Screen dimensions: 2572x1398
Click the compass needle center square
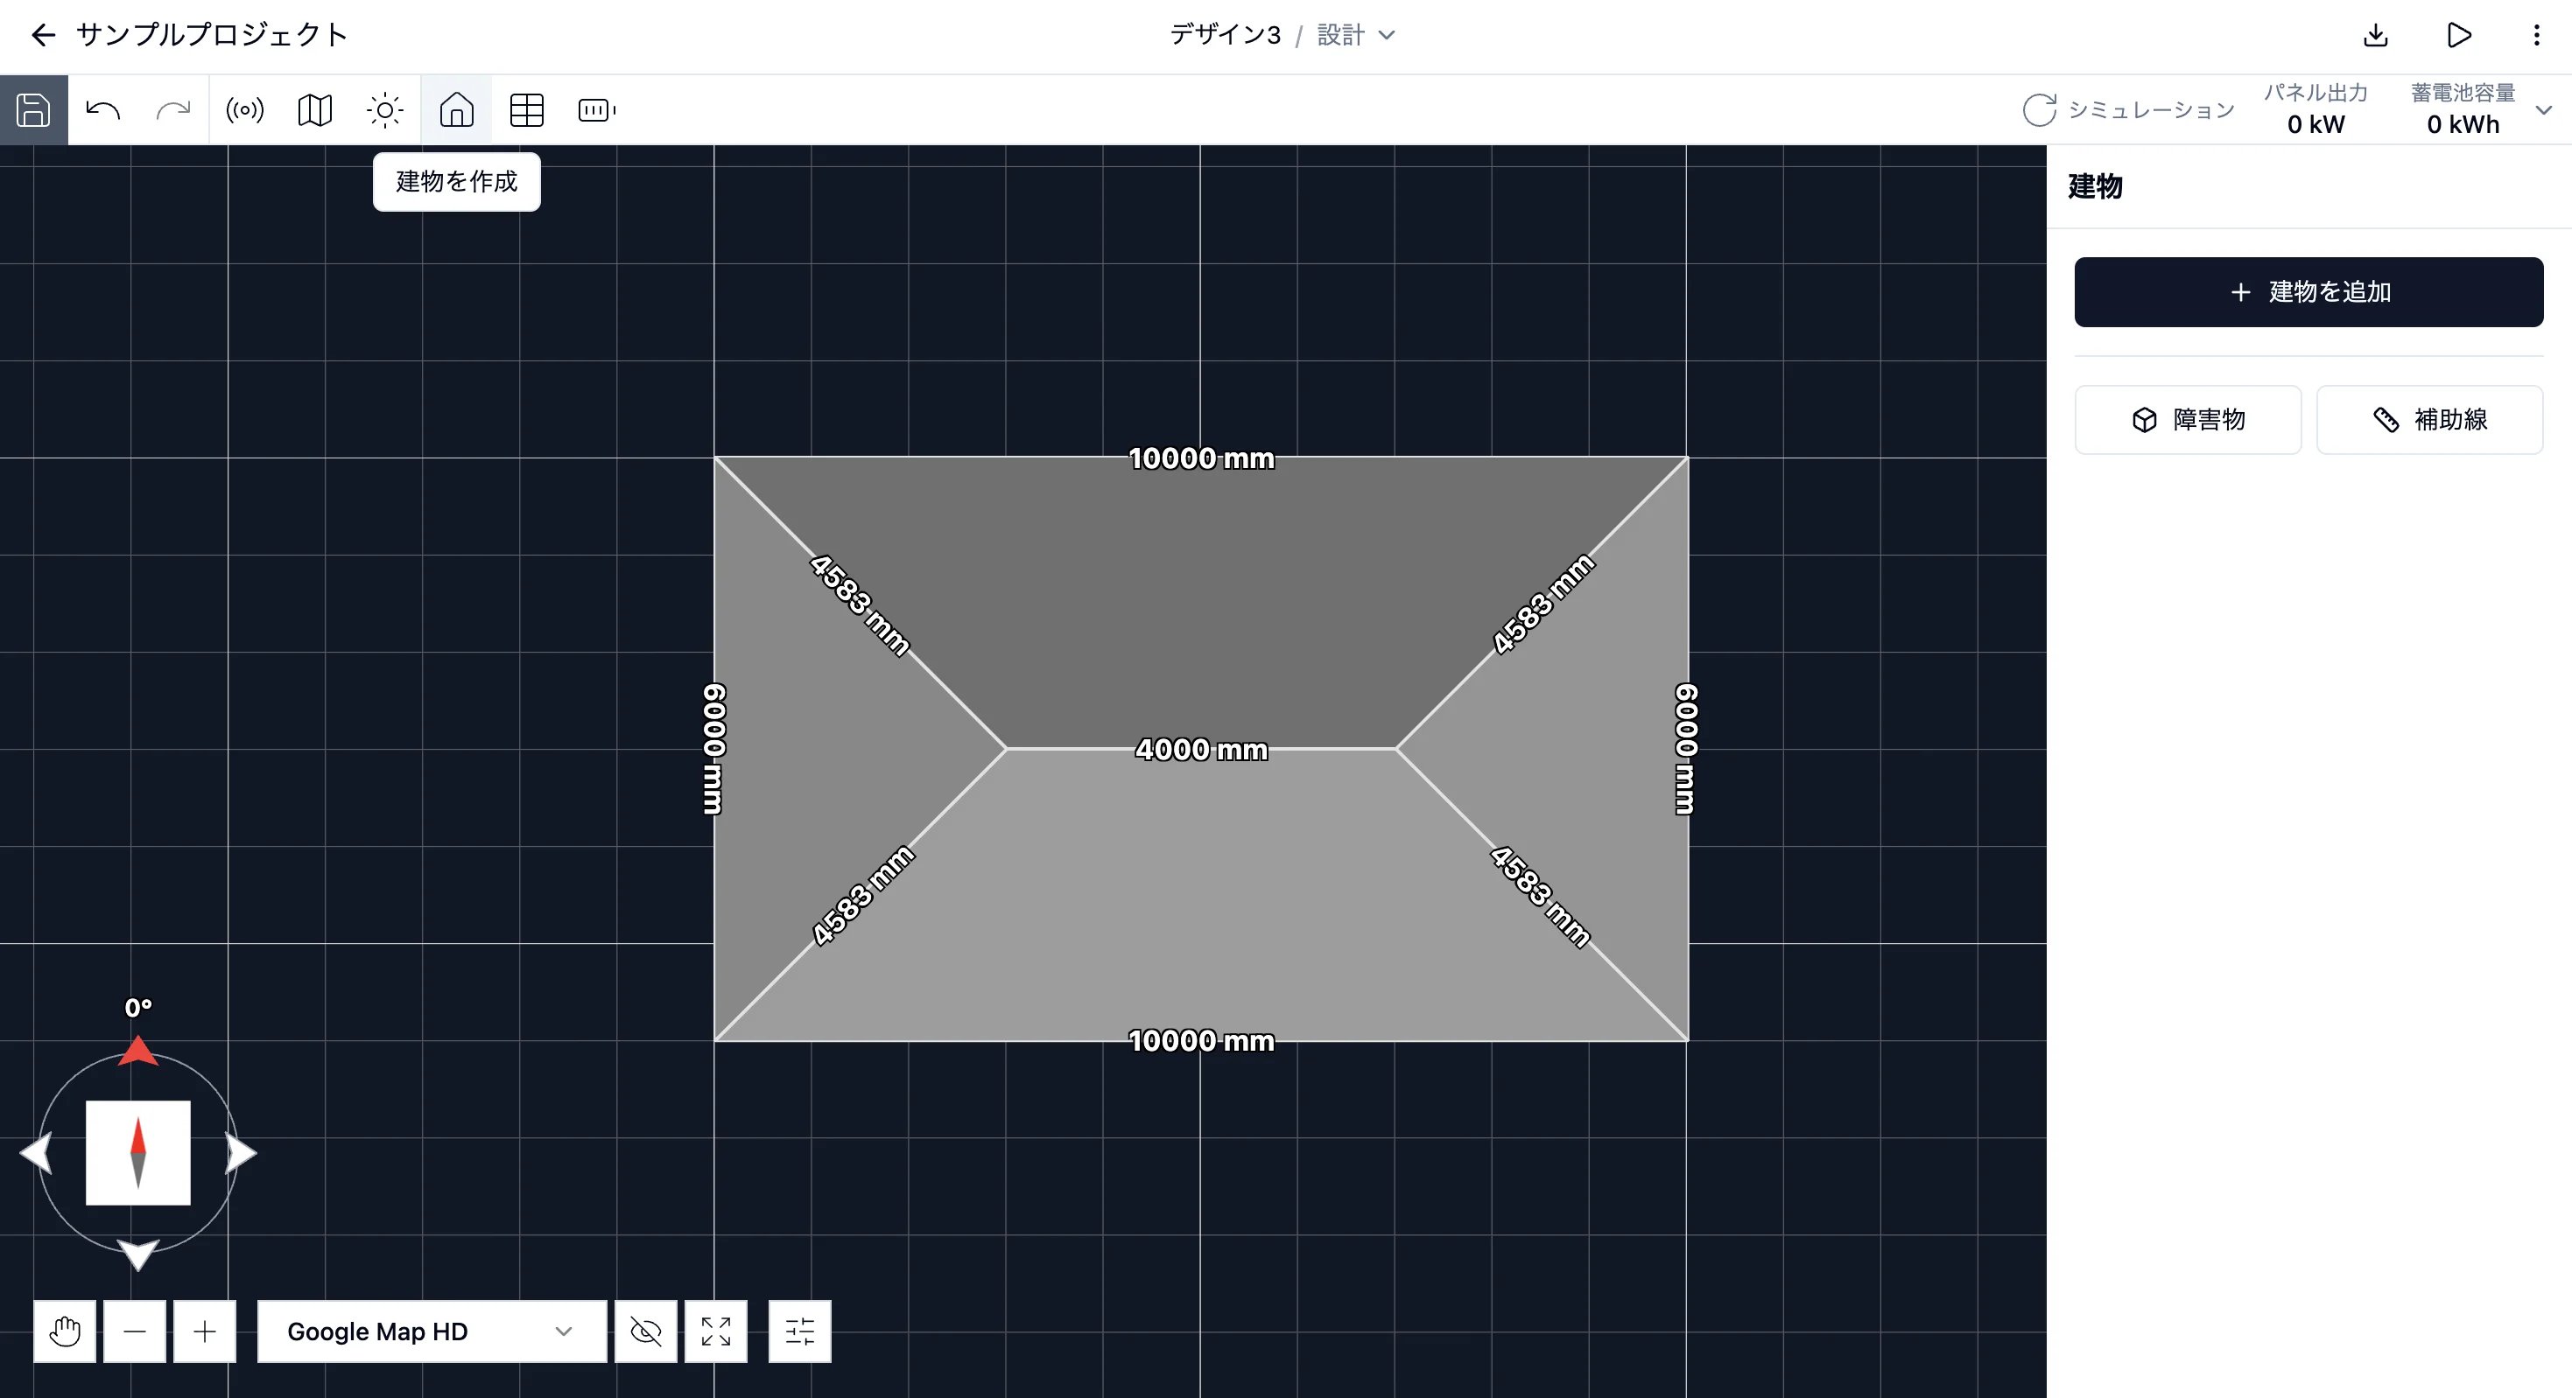137,1152
